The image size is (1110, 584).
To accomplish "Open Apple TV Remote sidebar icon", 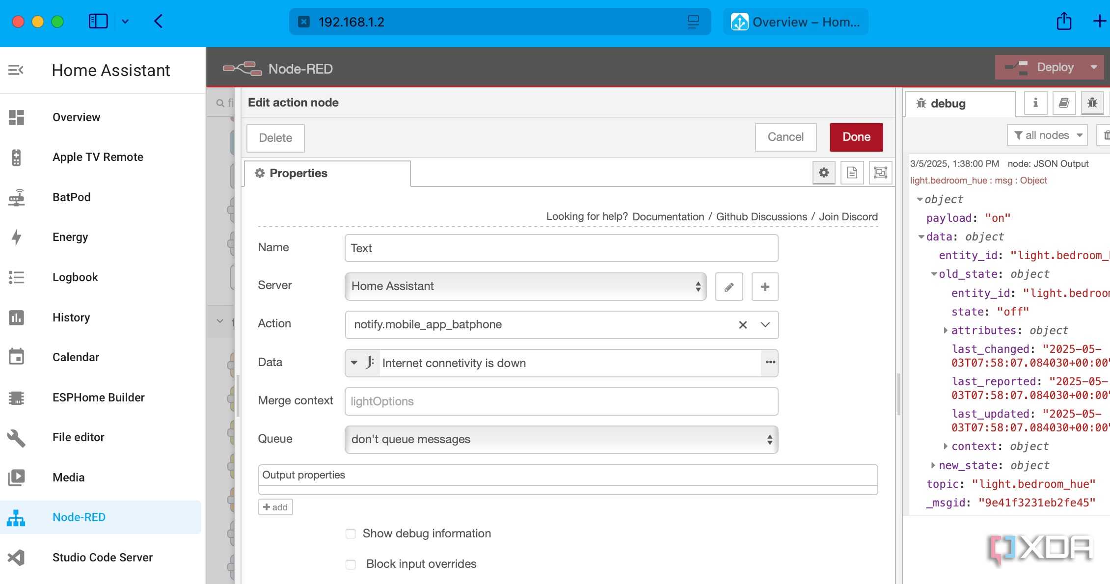I will point(16,158).
